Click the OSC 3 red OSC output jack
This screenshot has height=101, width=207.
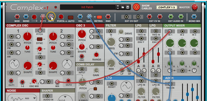pyautogui.click(x=82, y=56)
